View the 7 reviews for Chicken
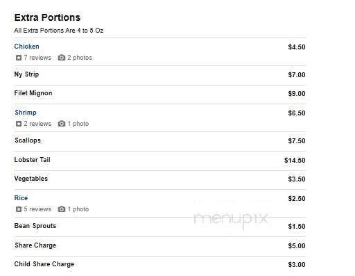 pyautogui.click(x=37, y=58)
